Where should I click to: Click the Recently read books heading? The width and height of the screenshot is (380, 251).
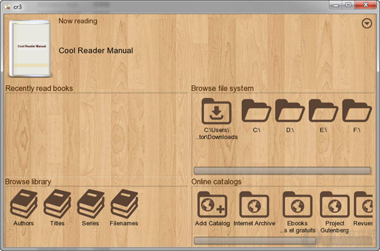39,88
